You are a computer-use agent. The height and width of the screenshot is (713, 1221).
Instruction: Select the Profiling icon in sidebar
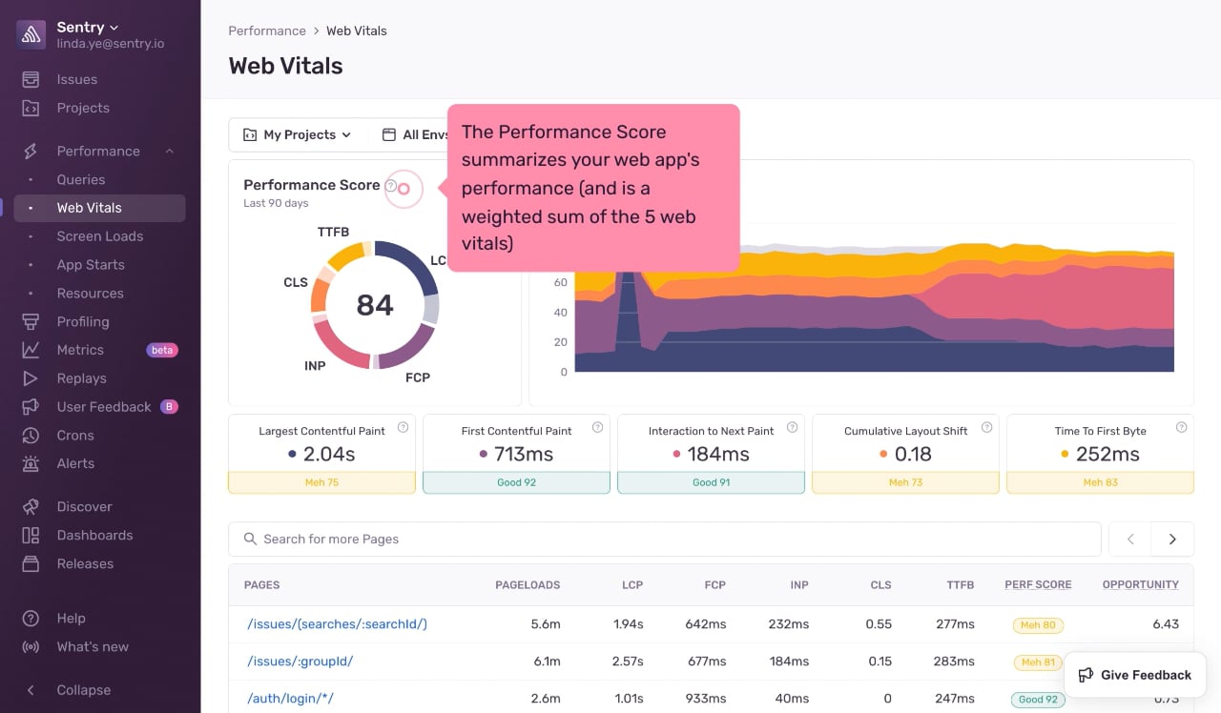tap(31, 321)
